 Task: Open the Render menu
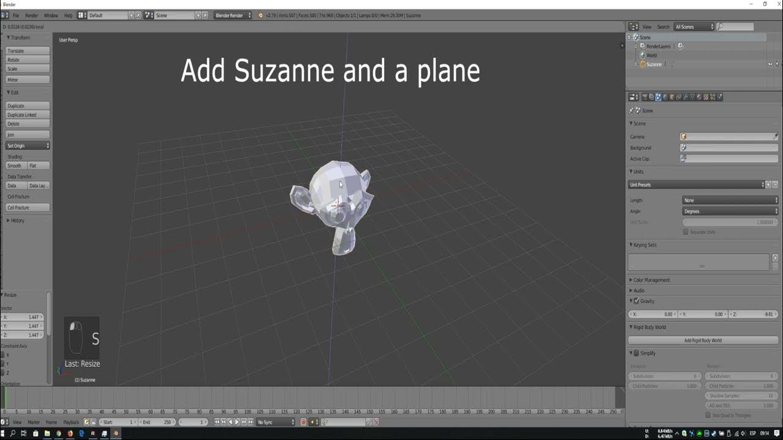coord(31,15)
